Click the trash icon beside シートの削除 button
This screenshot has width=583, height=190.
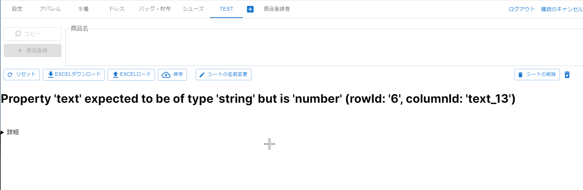pyautogui.click(x=567, y=75)
